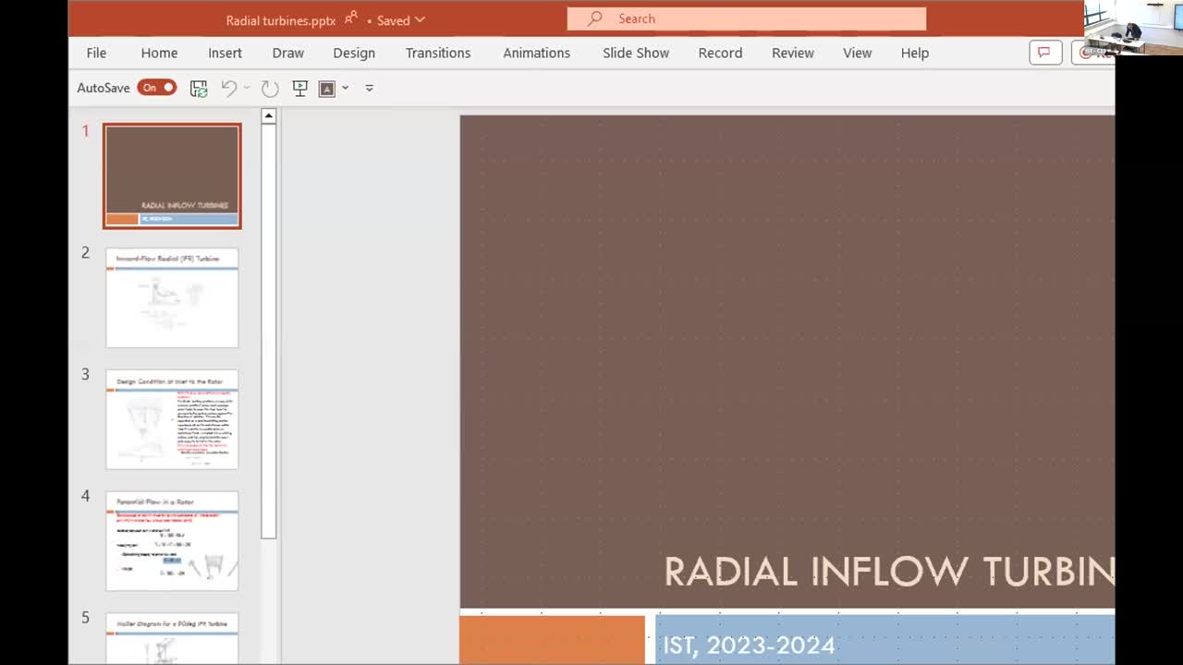Expand the dropdown next to the 'A' icon
This screenshot has height=665, width=1183.
[345, 89]
